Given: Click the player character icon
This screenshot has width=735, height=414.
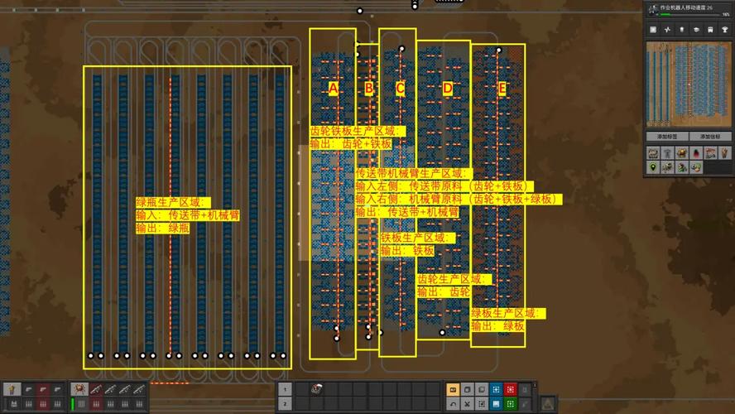Looking at the screenshot, I should pos(12,389).
